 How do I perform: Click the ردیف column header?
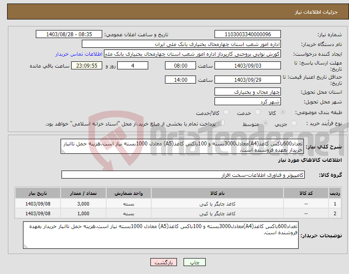point(335,193)
